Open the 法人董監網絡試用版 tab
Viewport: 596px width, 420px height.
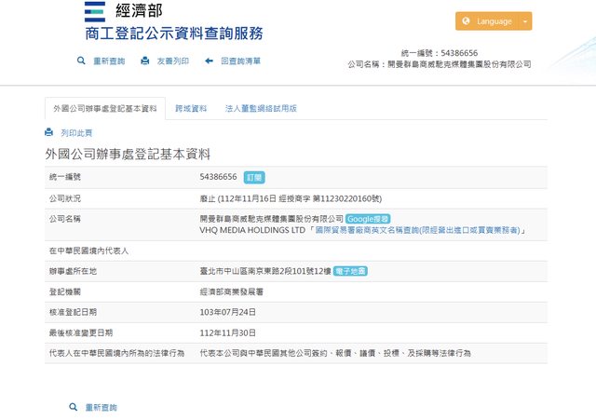tap(261, 108)
